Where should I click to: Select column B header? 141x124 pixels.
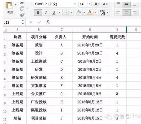pos(39,30)
